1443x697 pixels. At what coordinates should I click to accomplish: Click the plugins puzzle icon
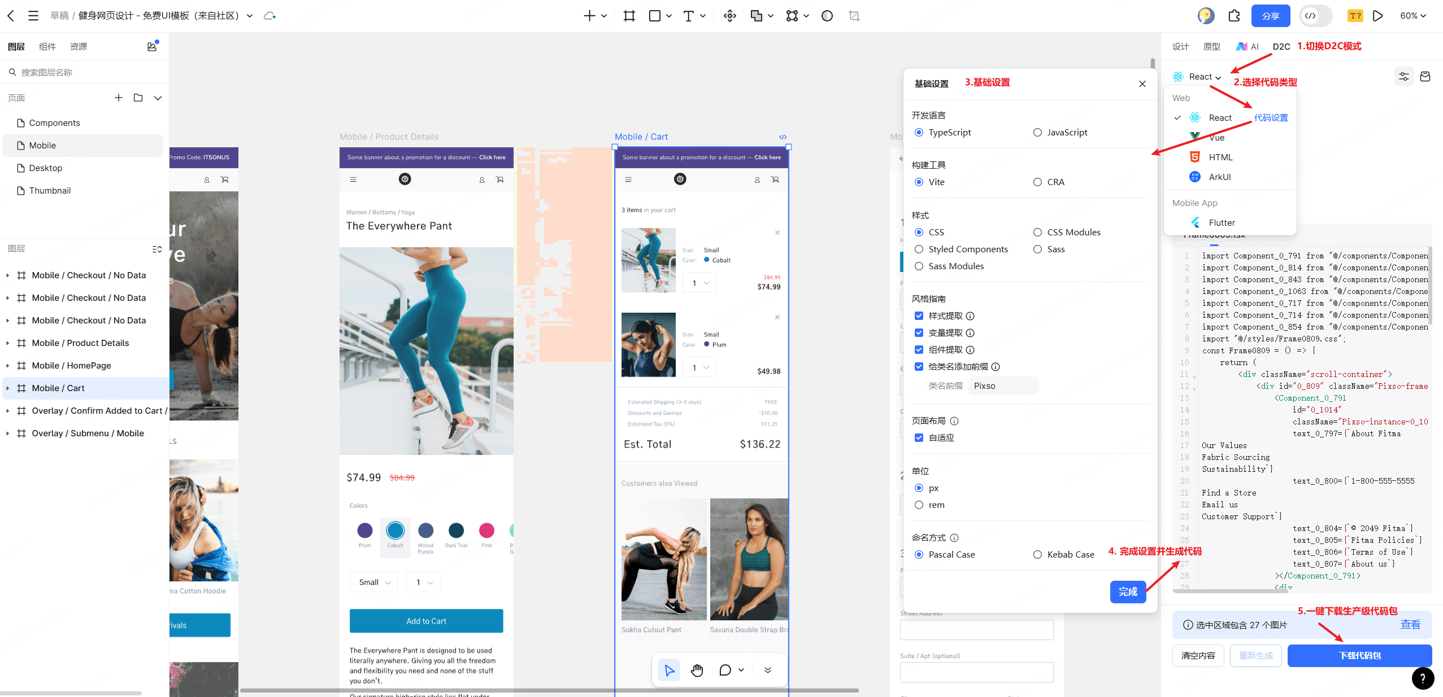point(1235,16)
